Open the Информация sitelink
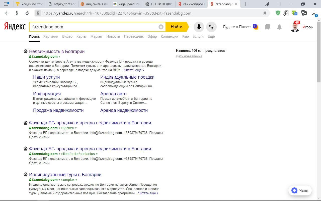 [47, 94]
